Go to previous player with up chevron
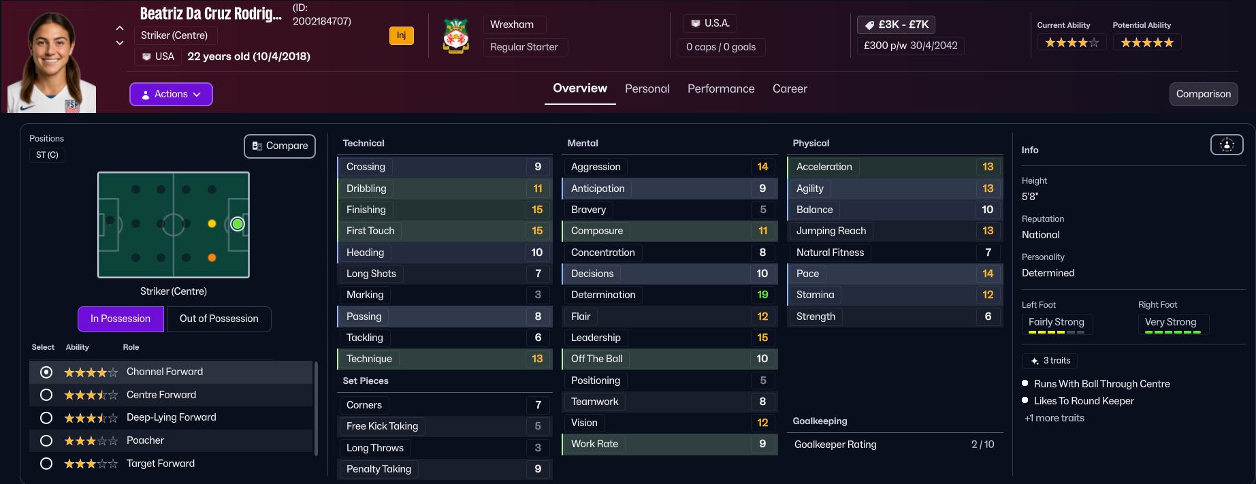The image size is (1256, 484). pos(120,28)
